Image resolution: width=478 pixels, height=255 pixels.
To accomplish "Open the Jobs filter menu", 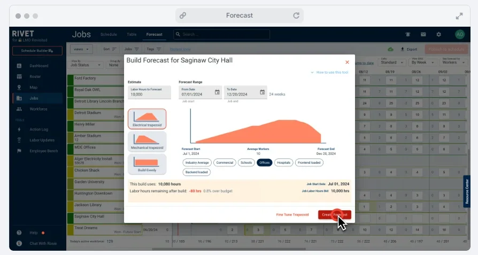I will (x=132, y=49).
